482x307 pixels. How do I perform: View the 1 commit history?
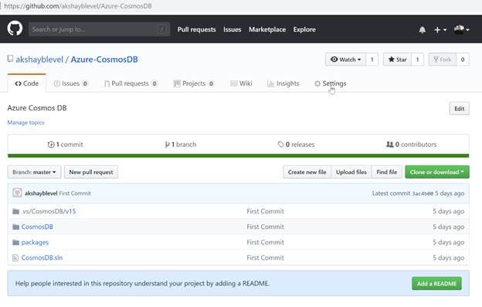click(65, 145)
